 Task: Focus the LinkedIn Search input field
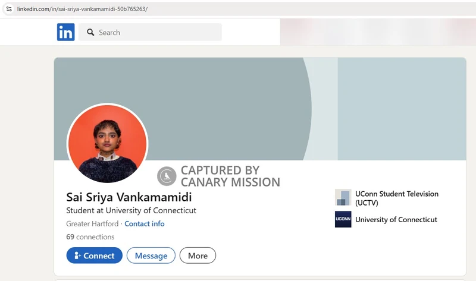pyautogui.click(x=150, y=32)
